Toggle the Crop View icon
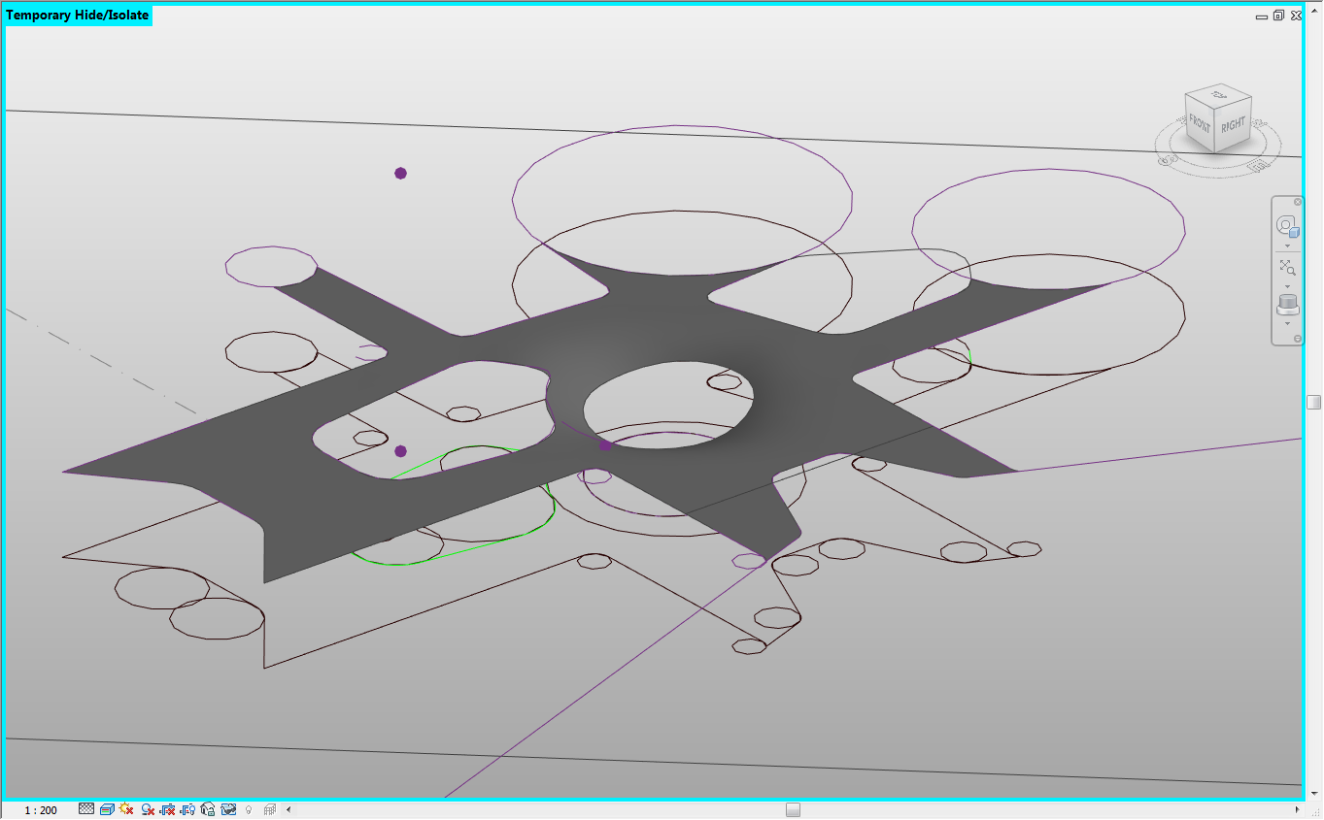Image resolution: width=1324 pixels, height=820 pixels. click(x=167, y=809)
